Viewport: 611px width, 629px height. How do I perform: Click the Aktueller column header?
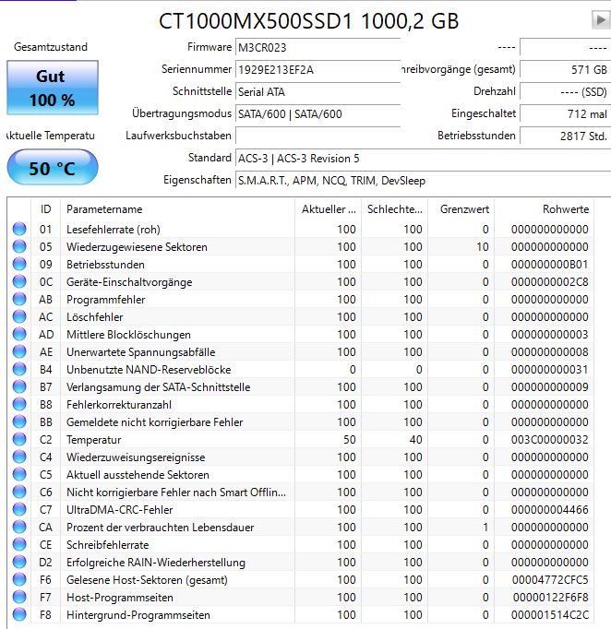pos(328,209)
